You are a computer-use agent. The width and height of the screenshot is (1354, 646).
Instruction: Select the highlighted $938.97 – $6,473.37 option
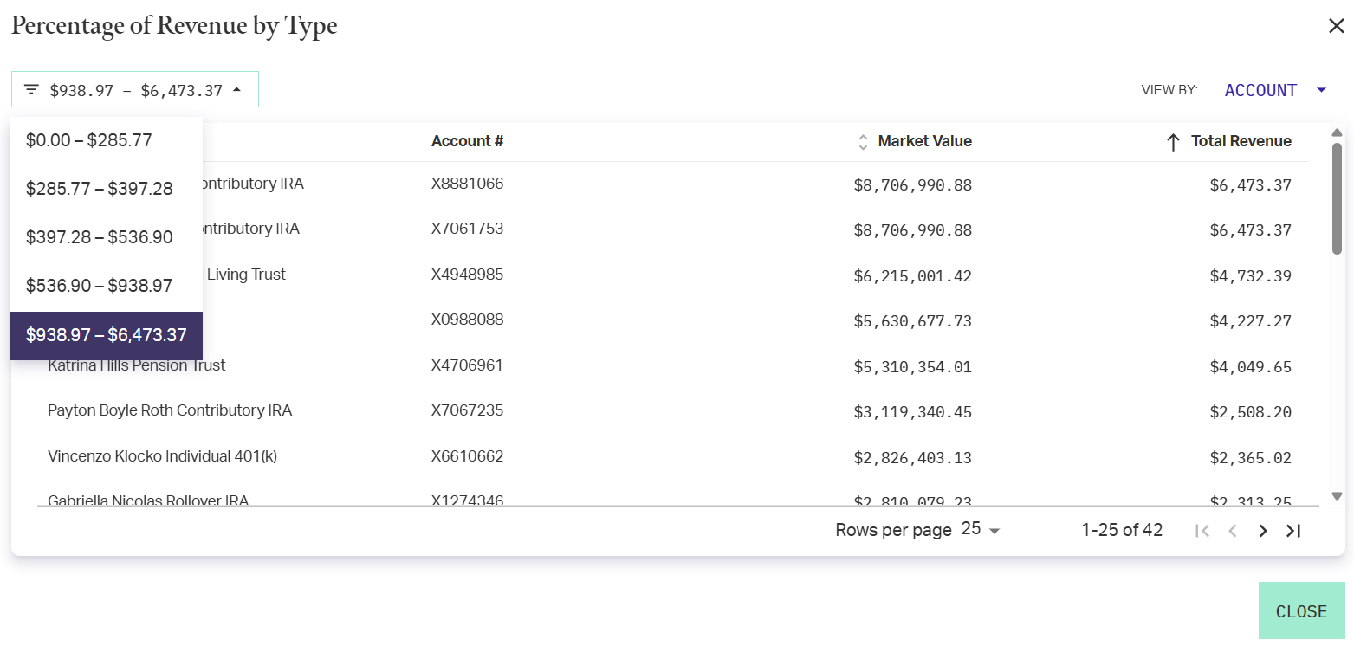coord(106,335)
